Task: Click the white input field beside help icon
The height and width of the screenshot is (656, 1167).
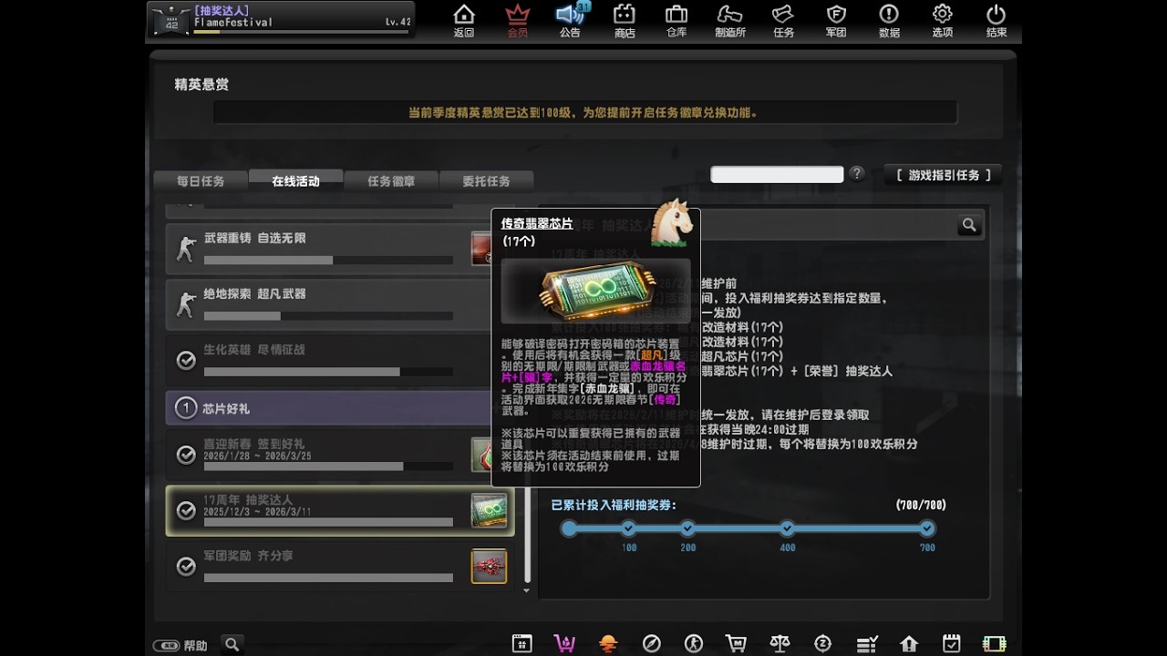Action: coord(777,174)
